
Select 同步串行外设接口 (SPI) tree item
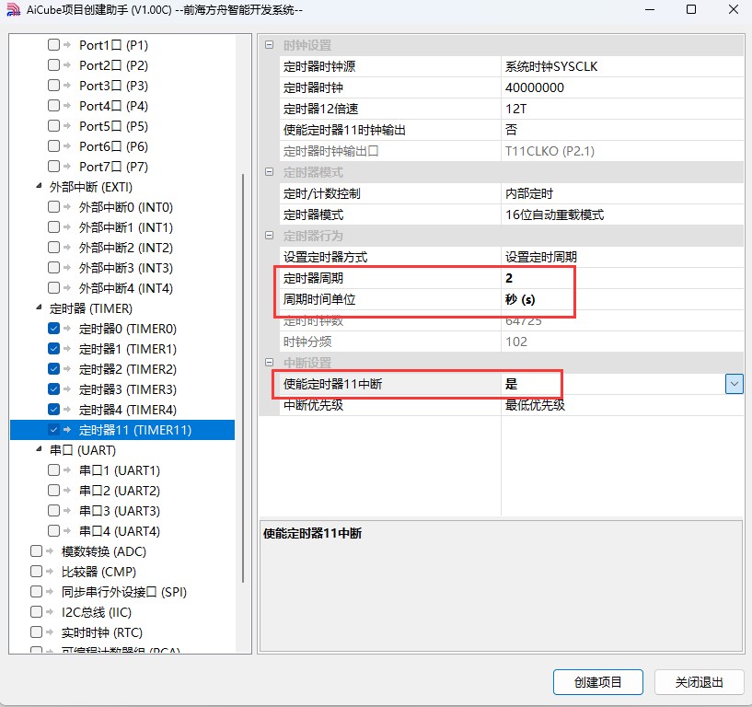coord(123,592)
